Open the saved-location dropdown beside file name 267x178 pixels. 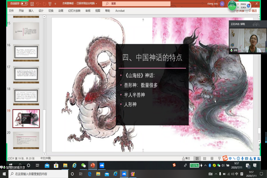(96, 4)
